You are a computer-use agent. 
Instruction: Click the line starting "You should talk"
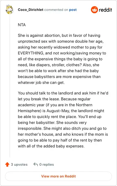coord(63,93)
